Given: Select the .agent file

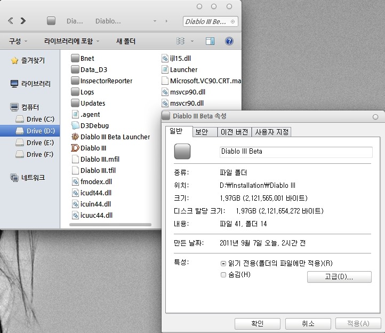Looking at the screenshot, I should pyautogui.click(x=86, y=114).
